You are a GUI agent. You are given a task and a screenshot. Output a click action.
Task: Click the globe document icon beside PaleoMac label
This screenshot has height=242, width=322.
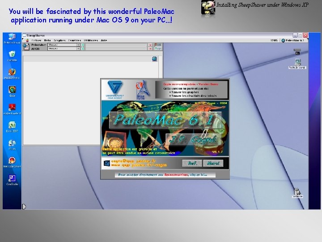26,47
